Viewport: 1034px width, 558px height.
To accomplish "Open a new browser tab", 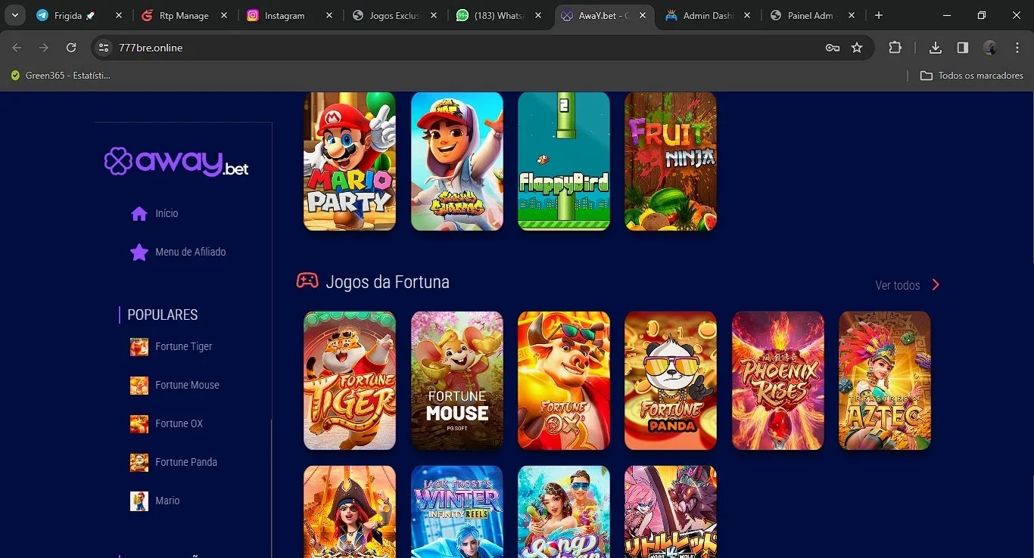I will (878, 15).
